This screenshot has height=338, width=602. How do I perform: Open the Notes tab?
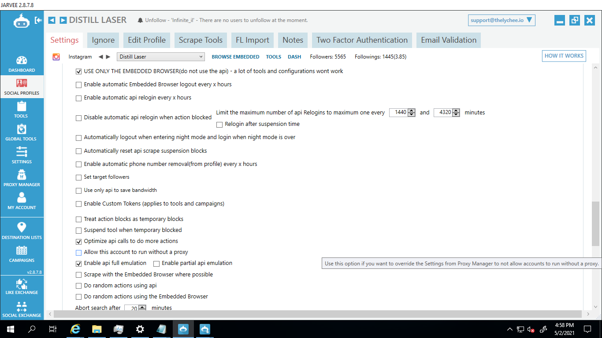click(293, 40)
